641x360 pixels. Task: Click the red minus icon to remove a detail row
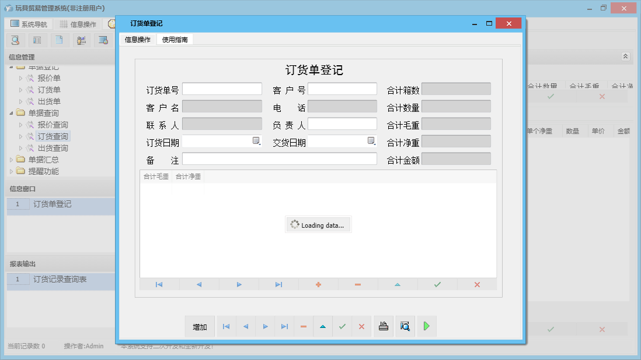coord(358,284)
